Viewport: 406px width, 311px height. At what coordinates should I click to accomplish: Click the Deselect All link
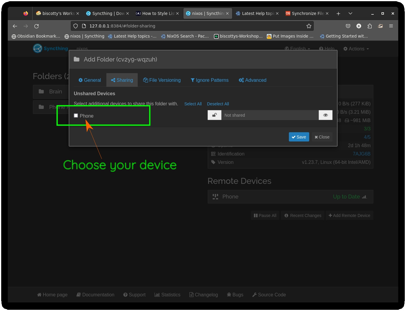218,104
